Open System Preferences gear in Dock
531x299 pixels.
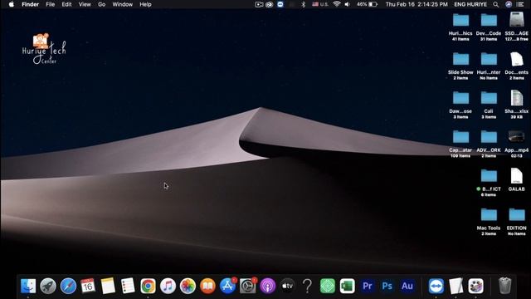click(x=247, y=286)
